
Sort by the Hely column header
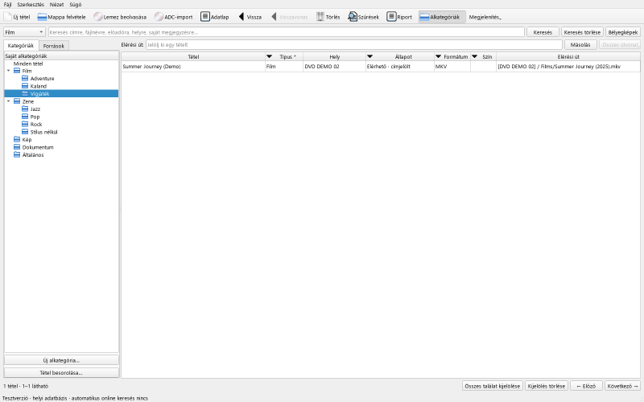[x=334, y=56]
